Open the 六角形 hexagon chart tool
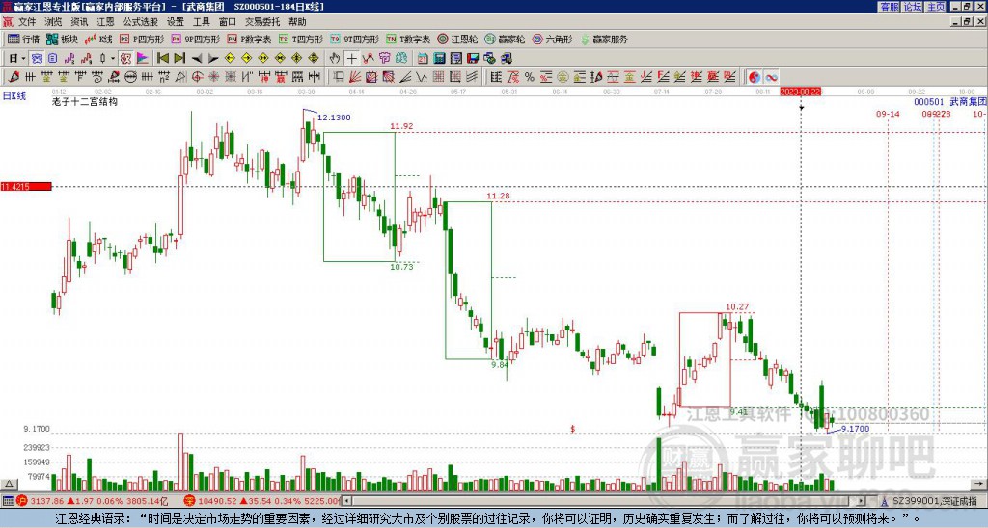The image size is (988, 528). pos(553,39)
